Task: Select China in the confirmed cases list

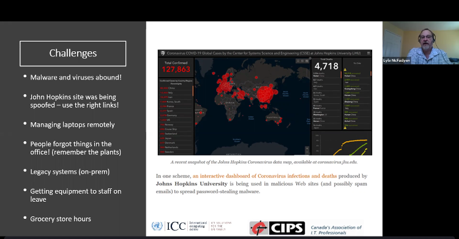Action: point(176,88)
